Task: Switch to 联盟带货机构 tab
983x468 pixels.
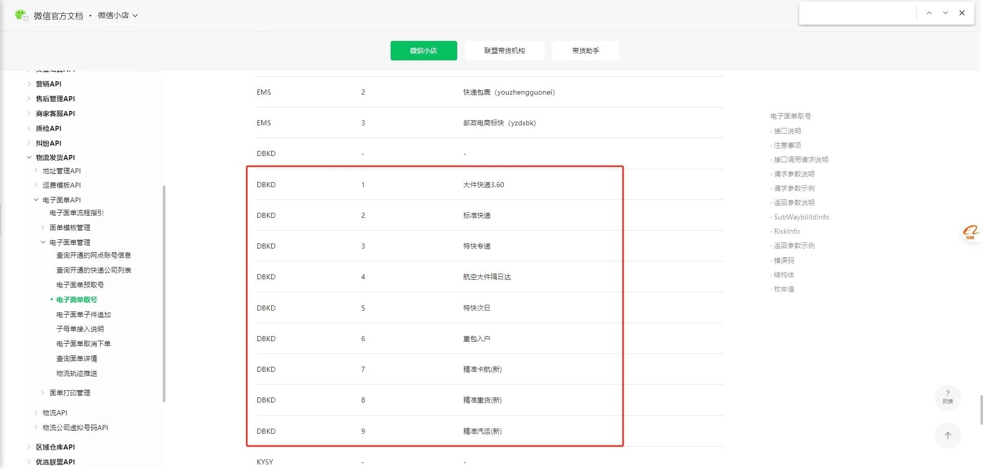Action: pyautogui.click(x=504, y=51)
